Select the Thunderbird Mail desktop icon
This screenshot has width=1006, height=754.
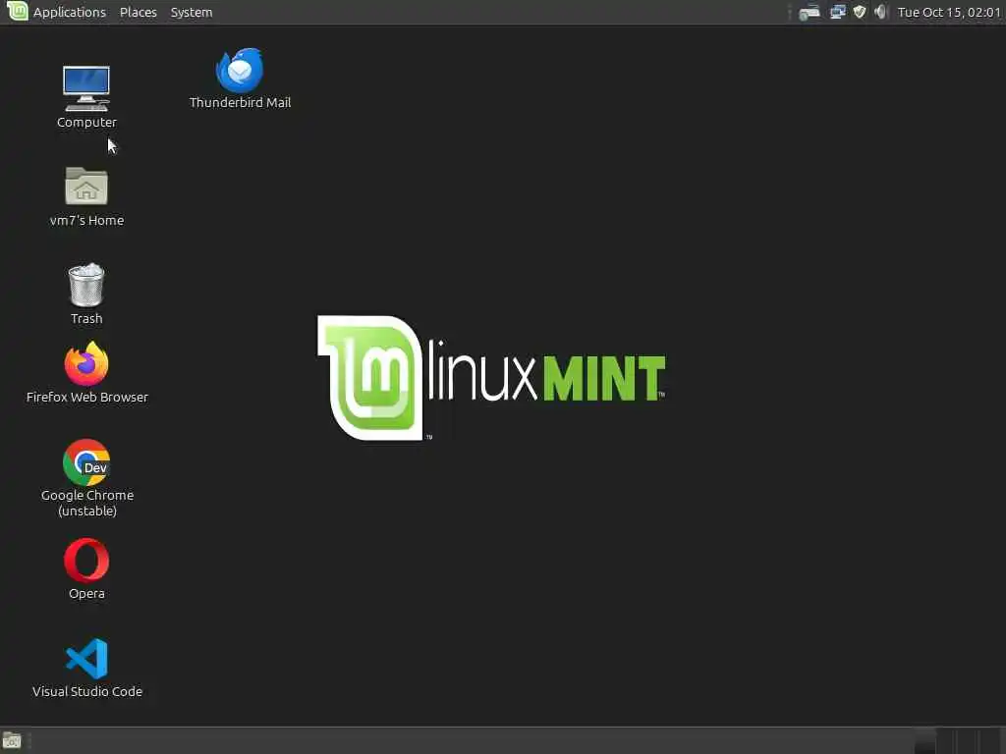pyautogui.click(x=240, y=71)
